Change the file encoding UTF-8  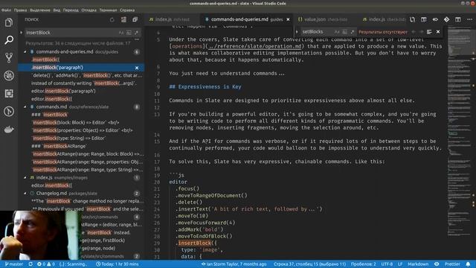(387, 264)
